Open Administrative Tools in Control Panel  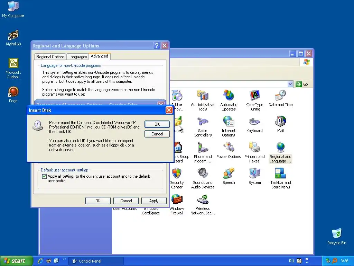203,100
